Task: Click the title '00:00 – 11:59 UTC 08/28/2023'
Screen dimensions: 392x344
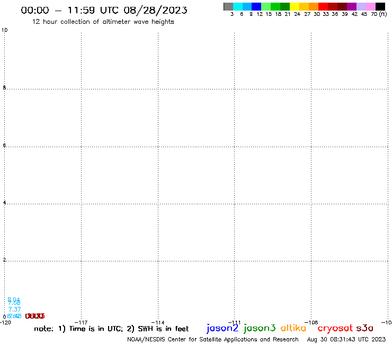Action: [104, 11]
